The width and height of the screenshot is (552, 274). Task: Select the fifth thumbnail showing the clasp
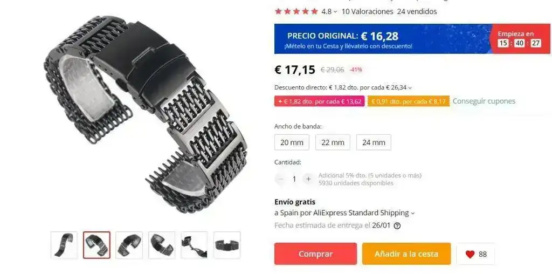pos(194,245)
